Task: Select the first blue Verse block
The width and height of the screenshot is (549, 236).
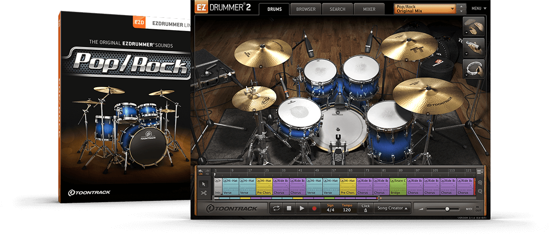Action: click(231, 187)
